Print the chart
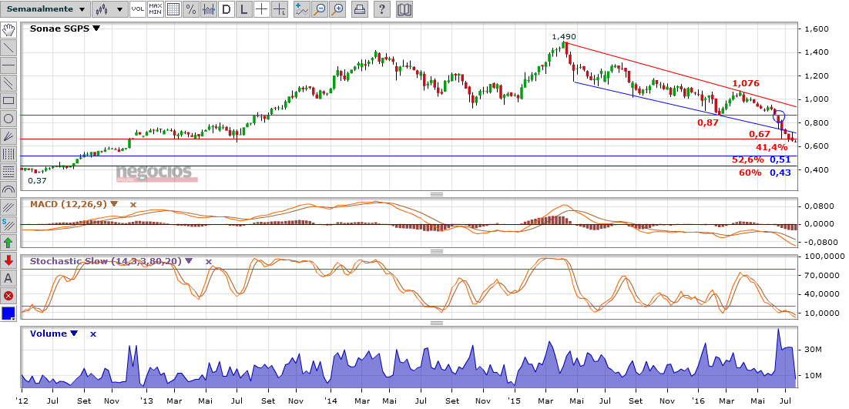The height and width of the screenshot is (409, 849). (x=359, y=9)
